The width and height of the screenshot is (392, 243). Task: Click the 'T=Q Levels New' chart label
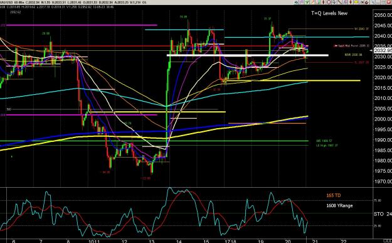tap(329, 13)
